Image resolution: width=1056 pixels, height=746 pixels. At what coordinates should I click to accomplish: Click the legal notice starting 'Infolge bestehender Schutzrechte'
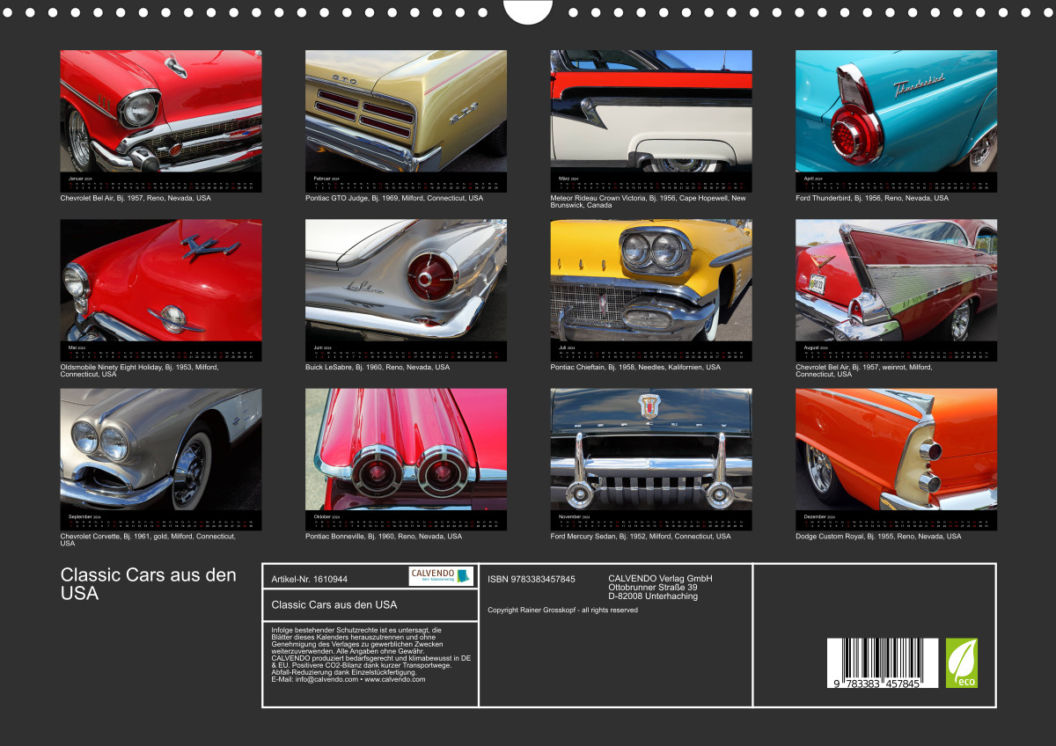point(370,655)
